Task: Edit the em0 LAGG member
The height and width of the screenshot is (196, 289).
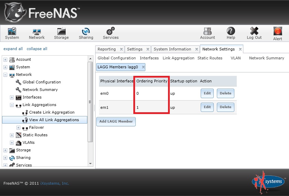Action: 207,93
